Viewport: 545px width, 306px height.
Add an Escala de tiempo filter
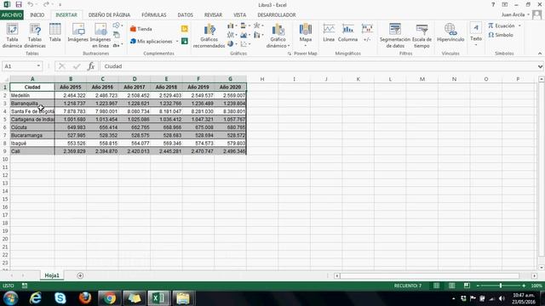coord(422,36)
